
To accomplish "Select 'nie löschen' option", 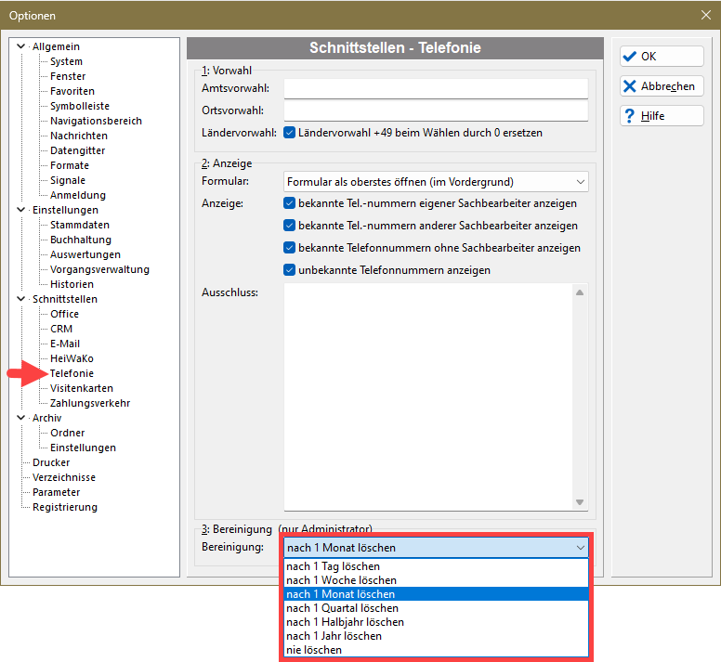I will pos(436,650).
